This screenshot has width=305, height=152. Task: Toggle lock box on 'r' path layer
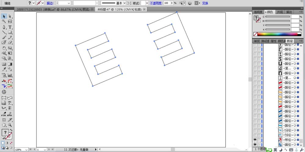[259, 49]
